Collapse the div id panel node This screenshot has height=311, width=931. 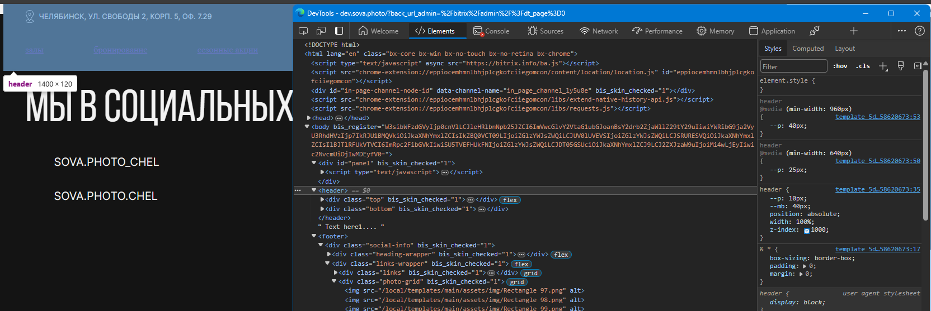pyautogui.click(x=314, y=163)
